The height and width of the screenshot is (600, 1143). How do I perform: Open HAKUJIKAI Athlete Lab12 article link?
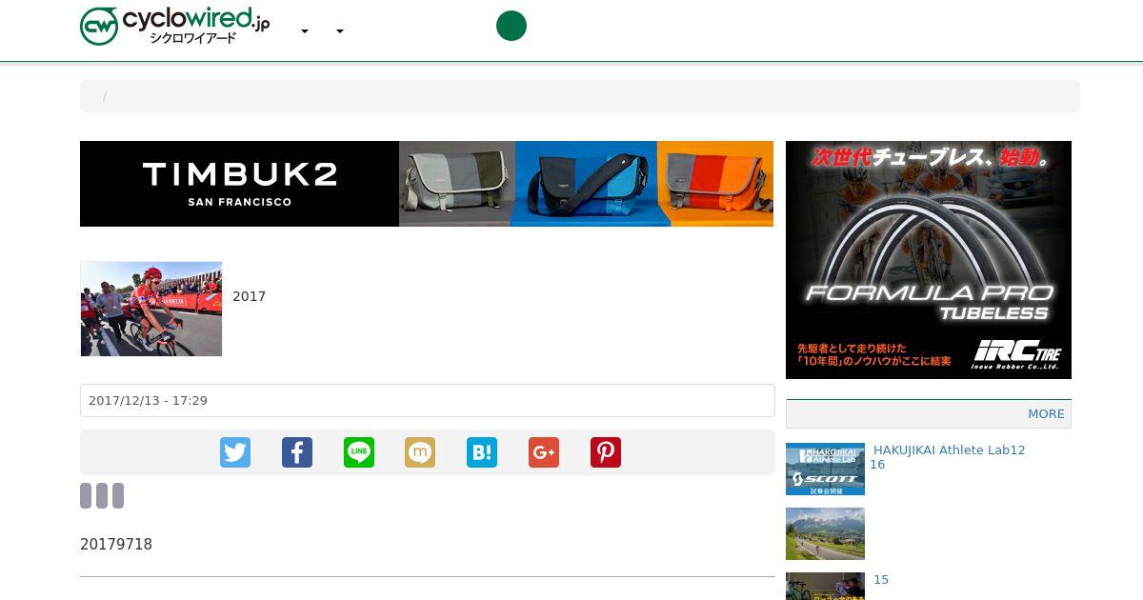pyautogui.click(x=948, y=457)
